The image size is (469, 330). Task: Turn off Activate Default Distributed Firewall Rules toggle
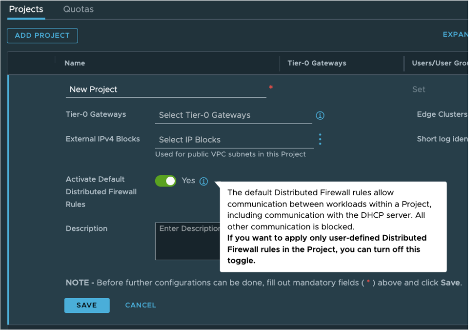pyautogui.click(x=165, y=181)
